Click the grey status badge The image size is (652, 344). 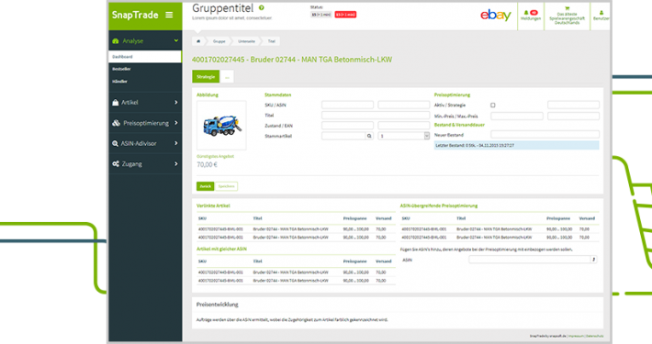click(x=321, y=15)
